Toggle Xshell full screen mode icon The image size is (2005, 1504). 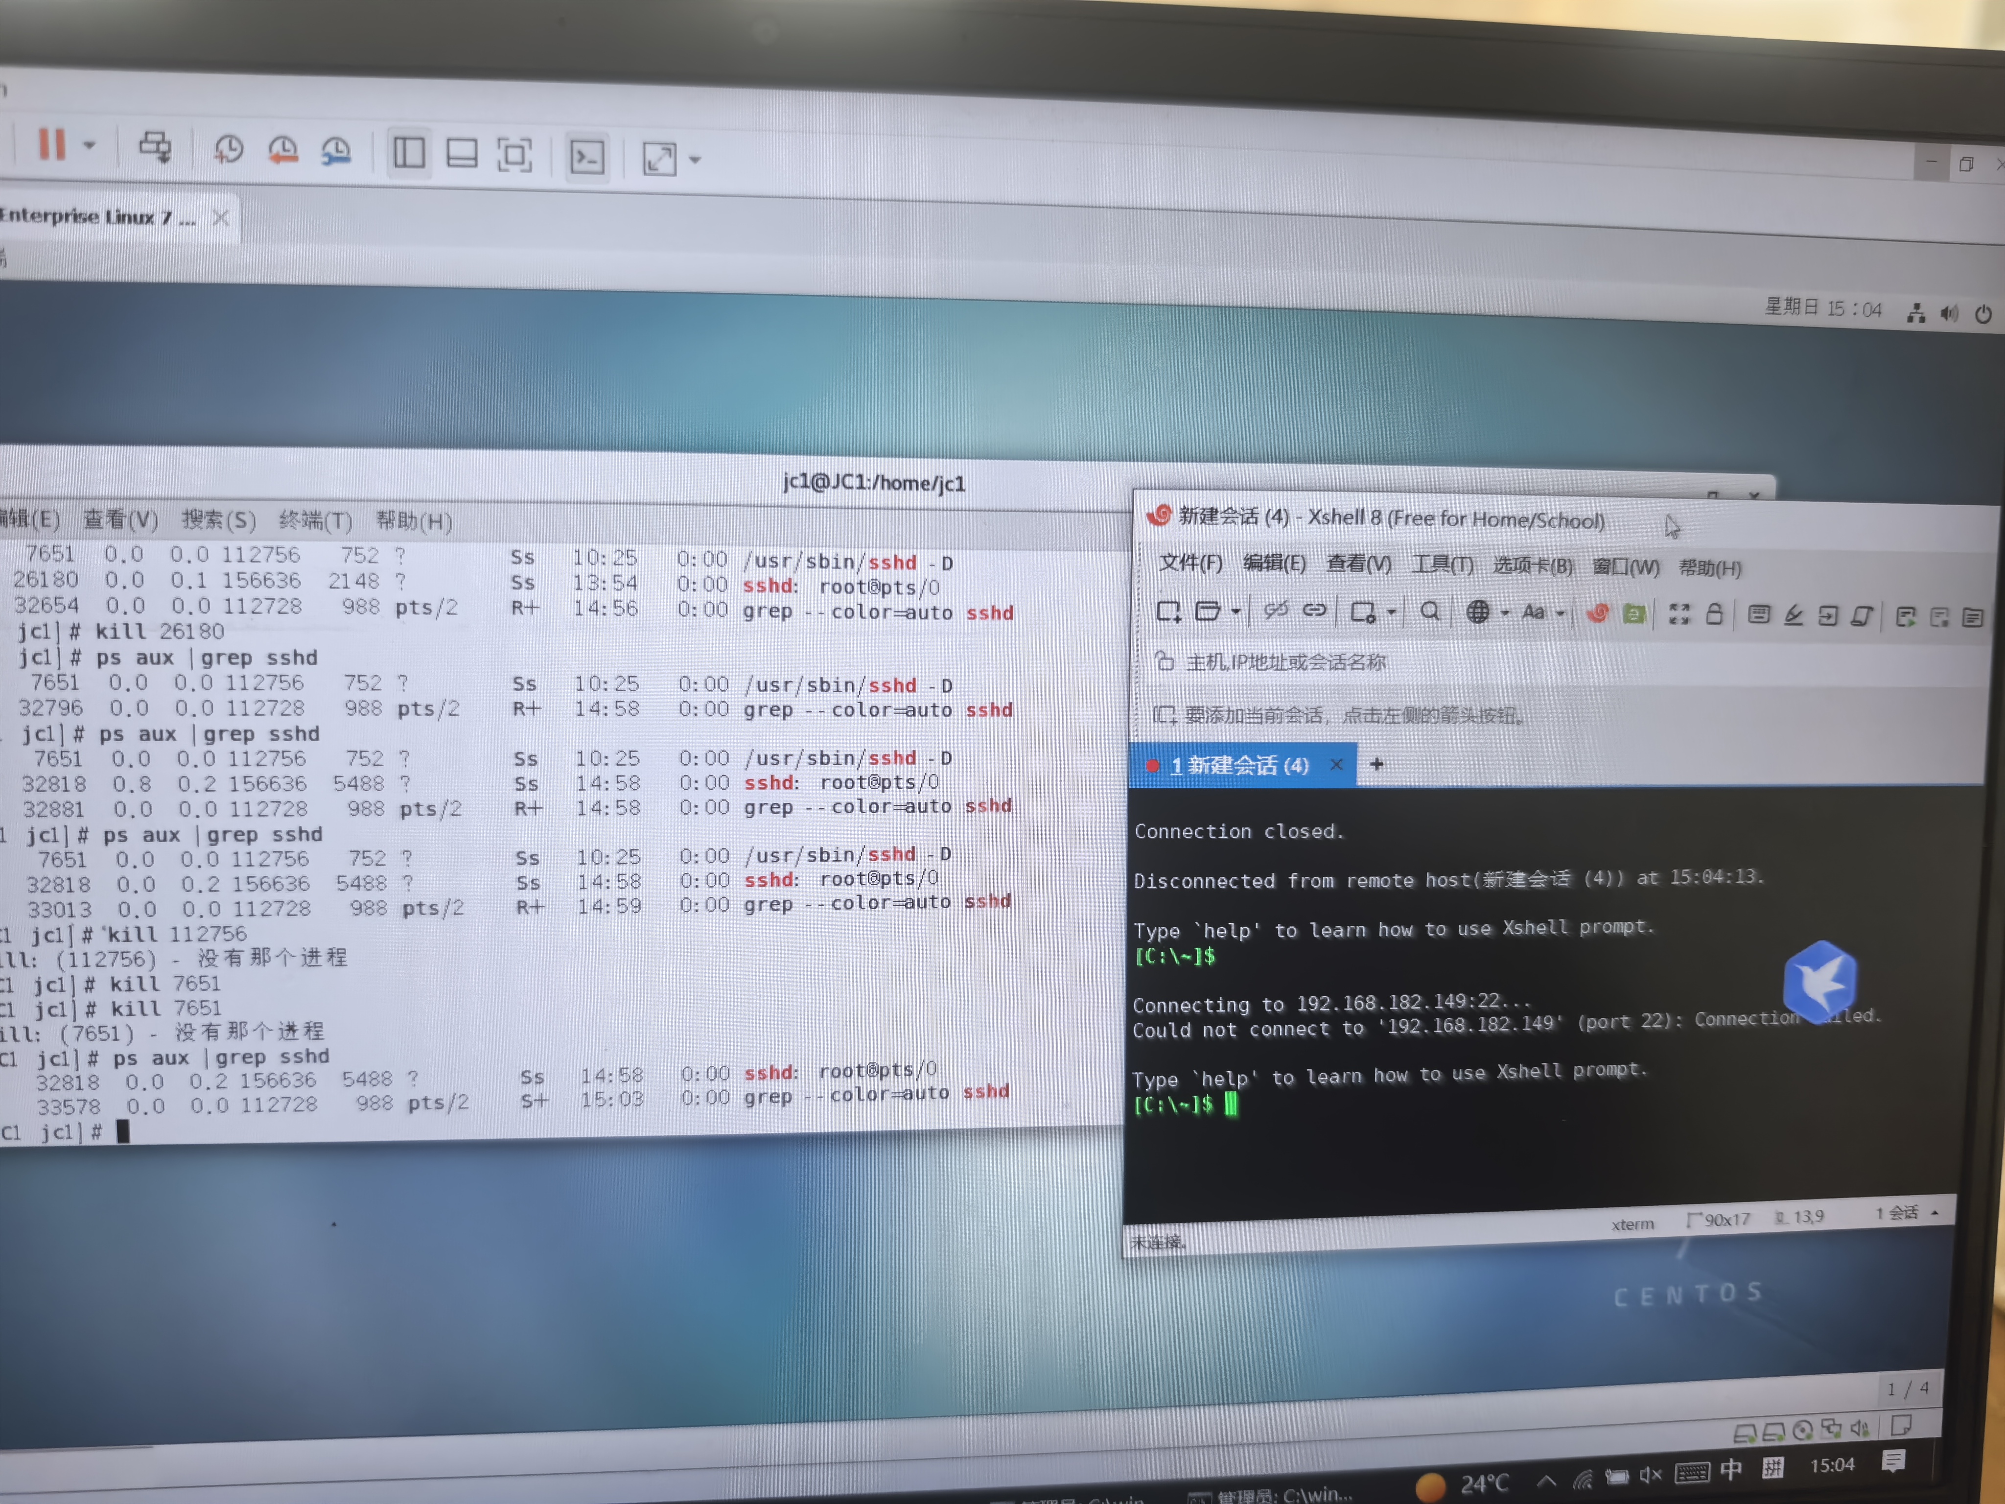click(x=1679, y=614)
